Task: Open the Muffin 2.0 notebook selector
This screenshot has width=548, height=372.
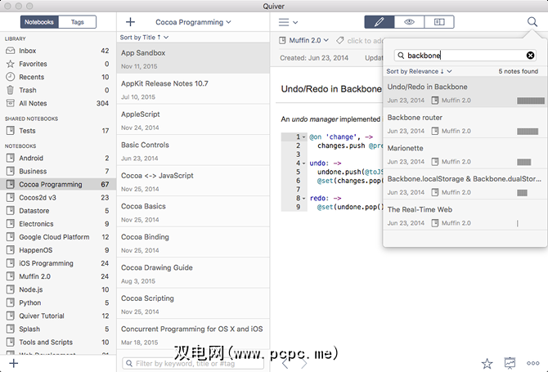Action: tap(304, 41)
